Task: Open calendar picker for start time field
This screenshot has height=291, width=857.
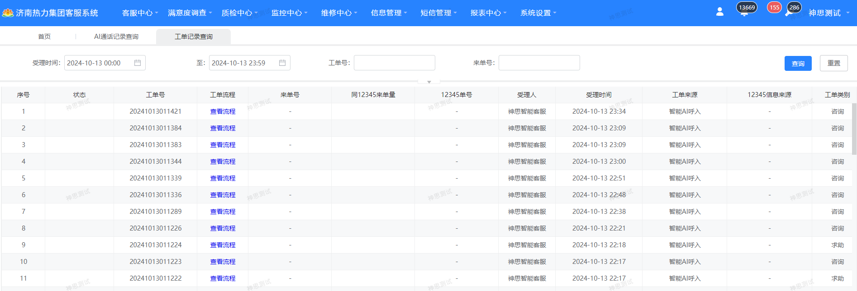Action: pyautogui.click(x=138, y=63)
